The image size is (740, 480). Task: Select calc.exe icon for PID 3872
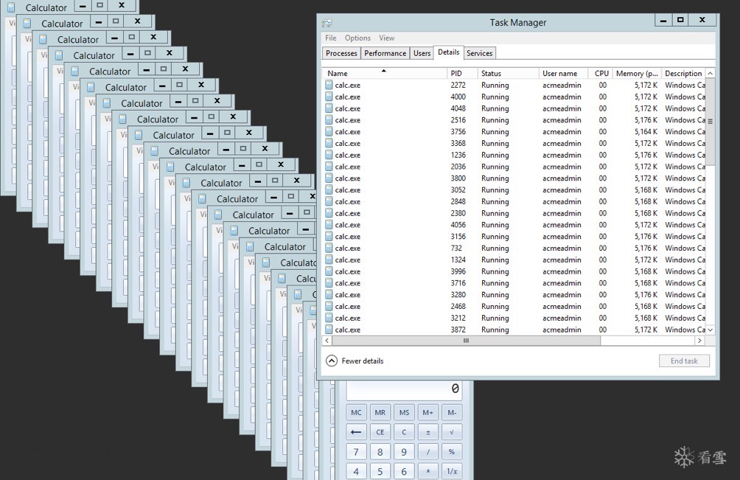(329, 330)
